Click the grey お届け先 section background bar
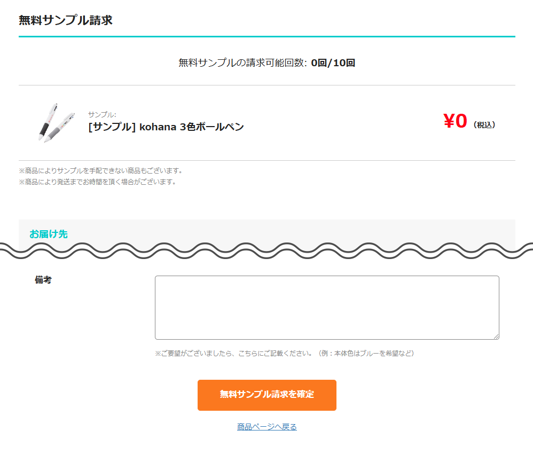Viewport: 533px width, 454px height. point(266,227)
